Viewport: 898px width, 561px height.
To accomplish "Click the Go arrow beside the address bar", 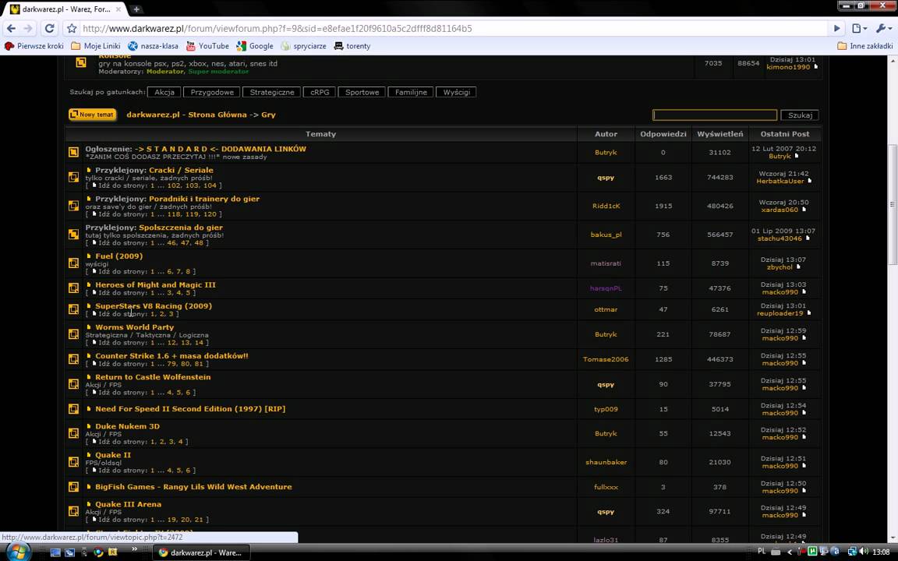I will point(836,28).
